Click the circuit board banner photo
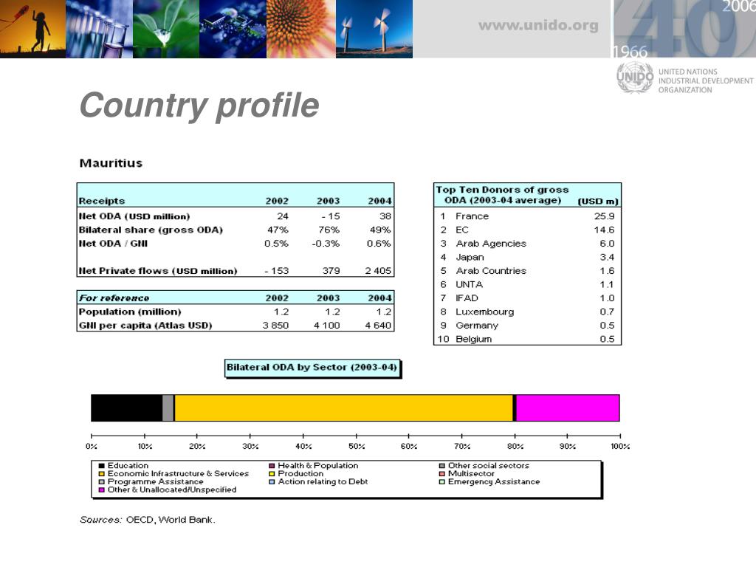 coord(233,29)
